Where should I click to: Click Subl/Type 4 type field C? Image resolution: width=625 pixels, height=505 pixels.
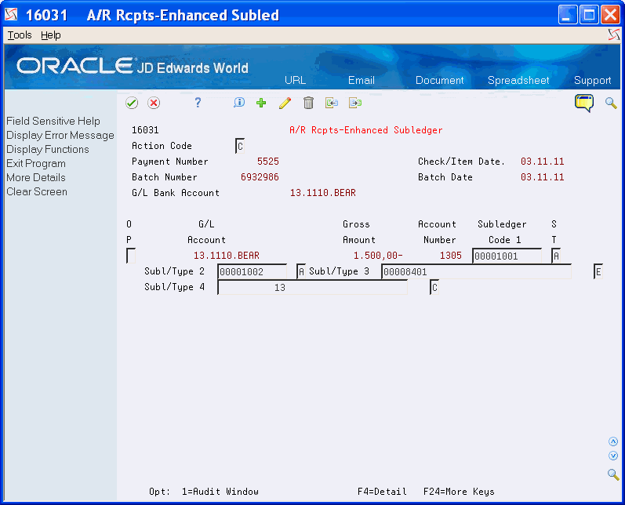click(434, 287)
